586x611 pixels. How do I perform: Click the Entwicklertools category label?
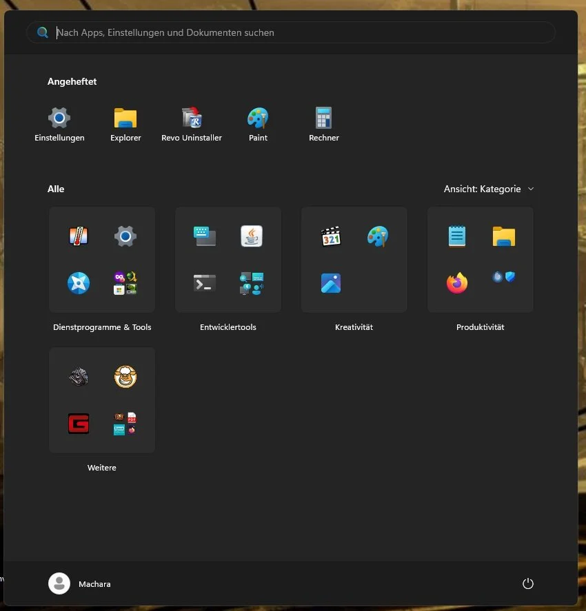point(228,327)
